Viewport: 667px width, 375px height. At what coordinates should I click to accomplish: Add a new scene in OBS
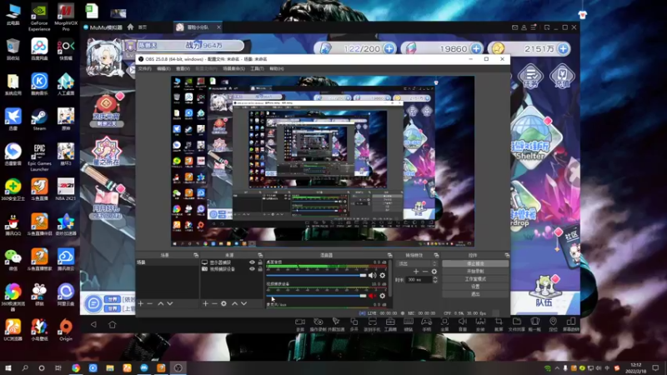pyautogui.click(x=141, y=303)
